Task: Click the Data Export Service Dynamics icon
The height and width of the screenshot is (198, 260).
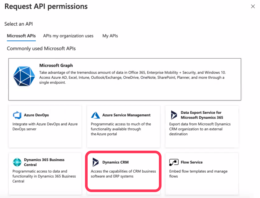Action: 174,115
